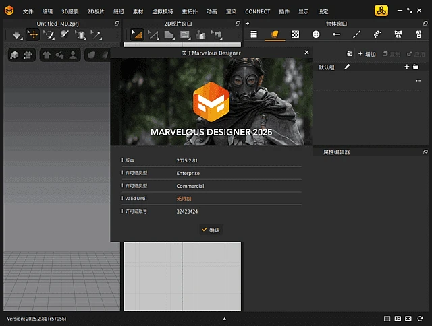The height and width of the screenshot is (326, 432).
Task: Click the 确认 confirm button in the About dialog
Action: pos(211,230)
